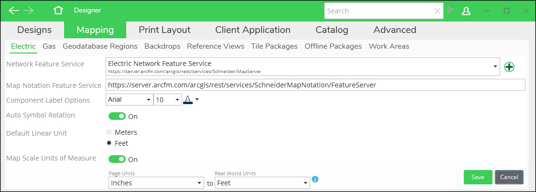Select the Meters radio button
This screenshot has width=536, height=192.
pos(109,132)
